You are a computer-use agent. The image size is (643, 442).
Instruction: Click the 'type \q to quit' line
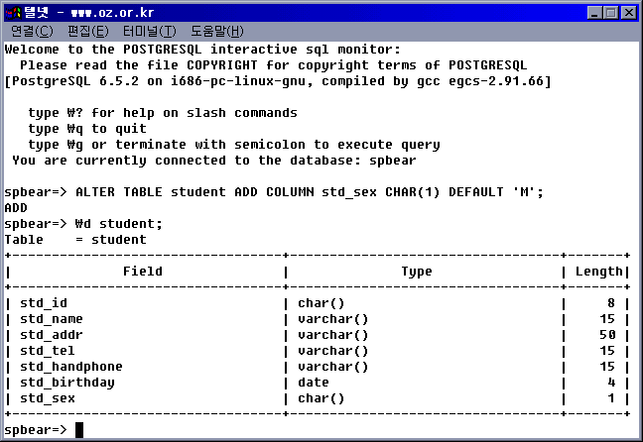click(87, 129)
